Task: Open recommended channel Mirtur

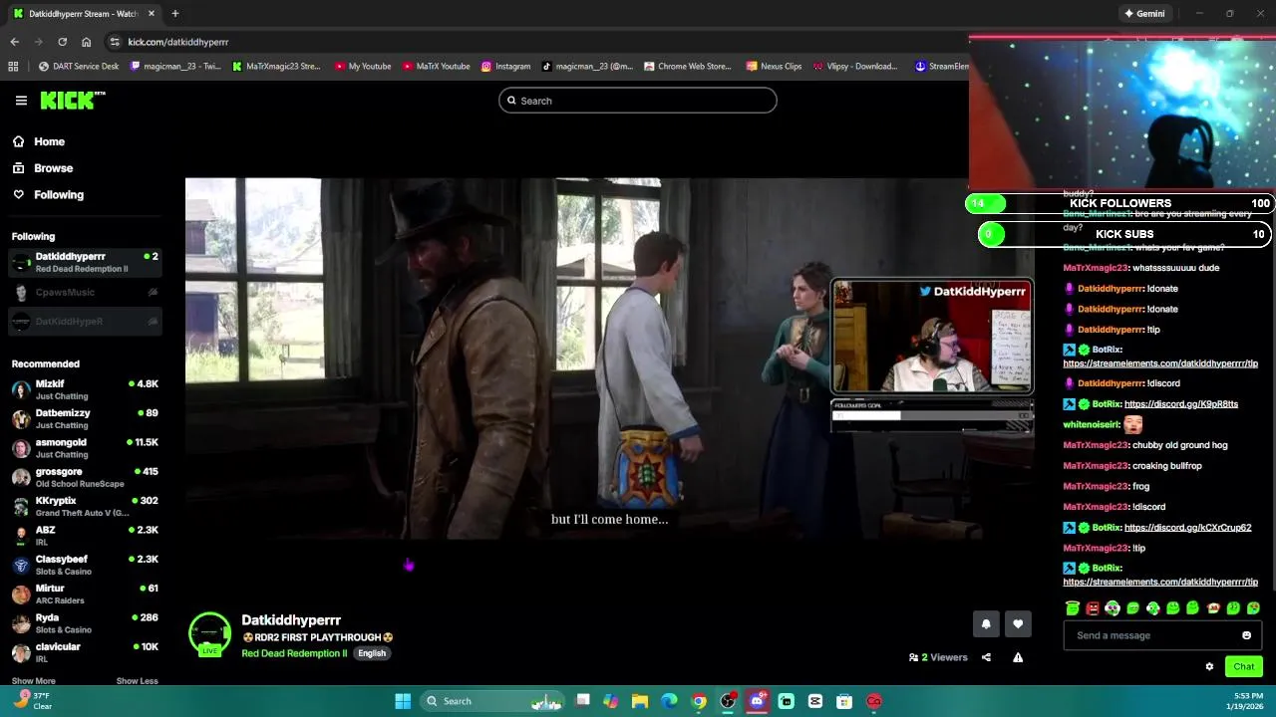Action: pos(85,594)
